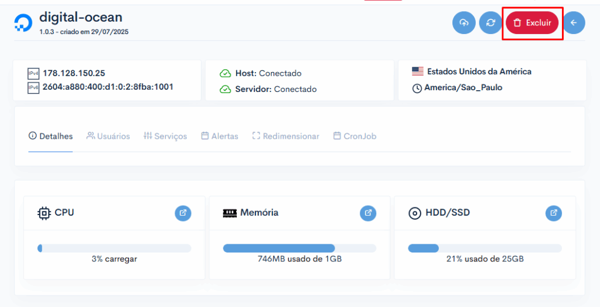The width and height of the screenshot is (600, 307).
Task: Click the DigitalOcean logo icon
Action: (x=23, y=23)
